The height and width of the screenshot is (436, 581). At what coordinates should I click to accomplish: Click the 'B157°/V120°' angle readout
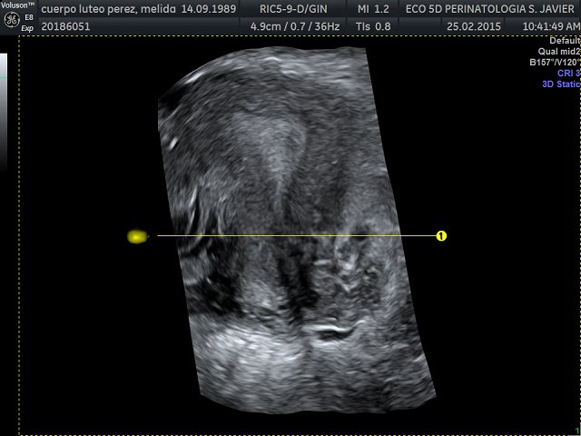pyautogui.click(x=555, y=63)
